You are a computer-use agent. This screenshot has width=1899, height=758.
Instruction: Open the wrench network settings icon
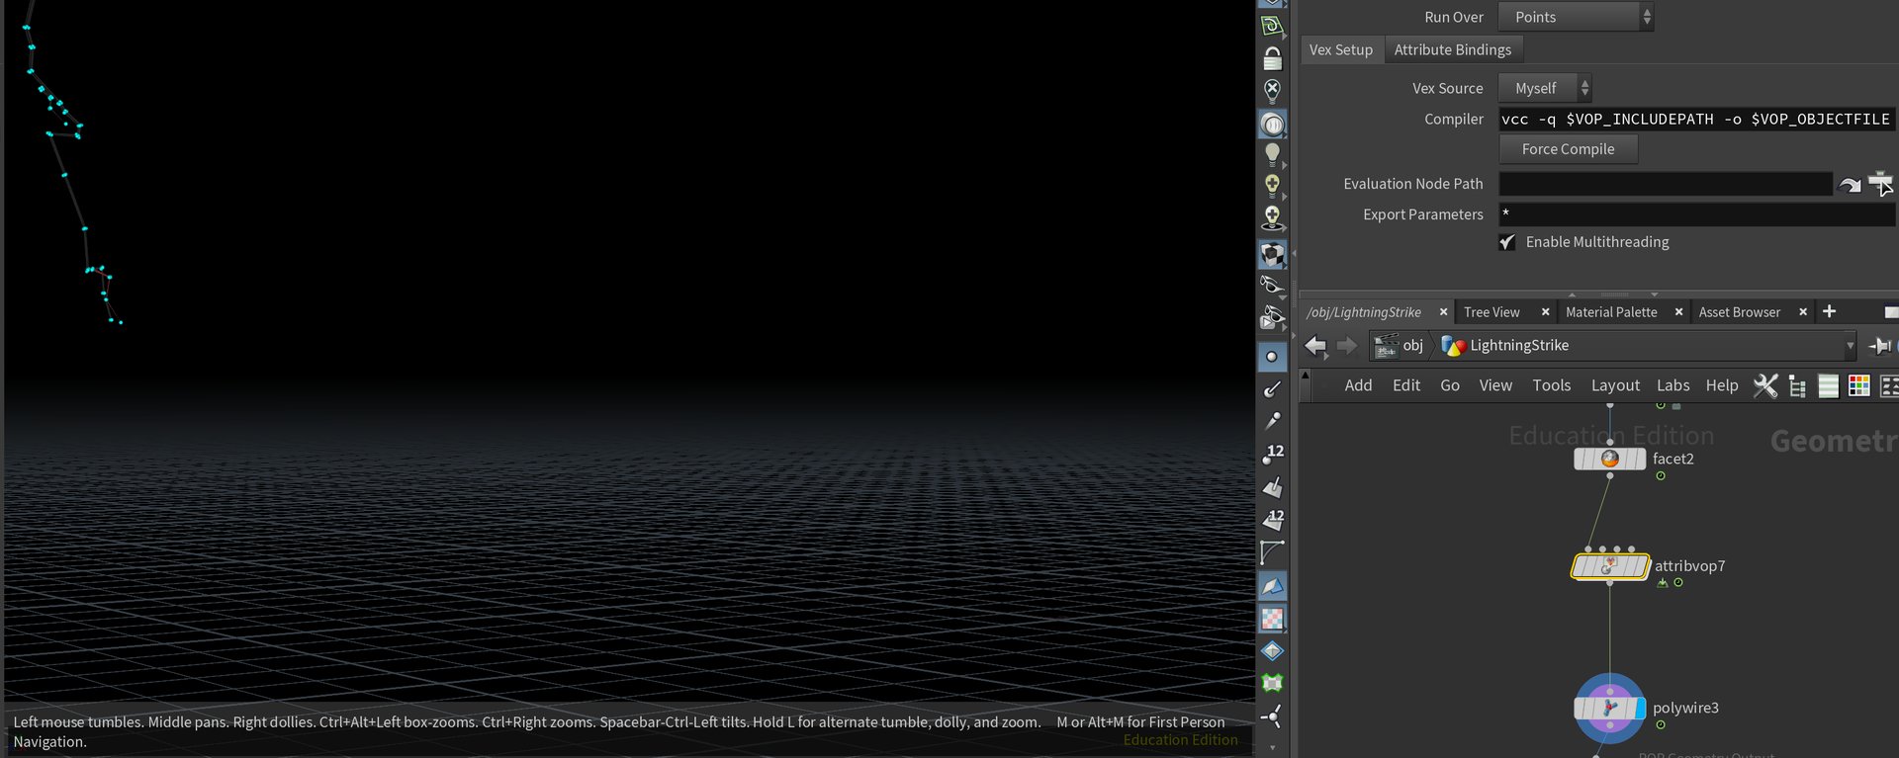[x=1764, y=385]
